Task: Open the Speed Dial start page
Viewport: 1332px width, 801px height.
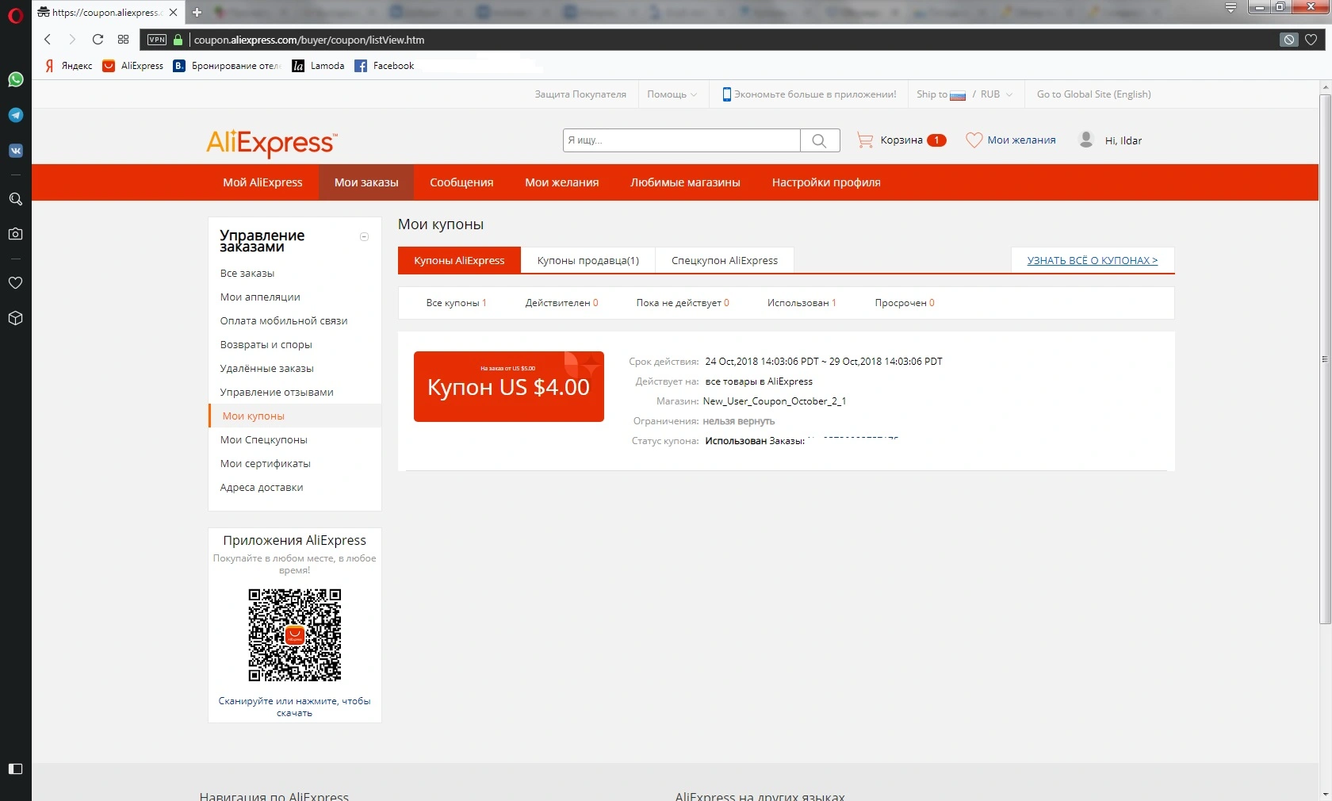Action: coord(123,40)
